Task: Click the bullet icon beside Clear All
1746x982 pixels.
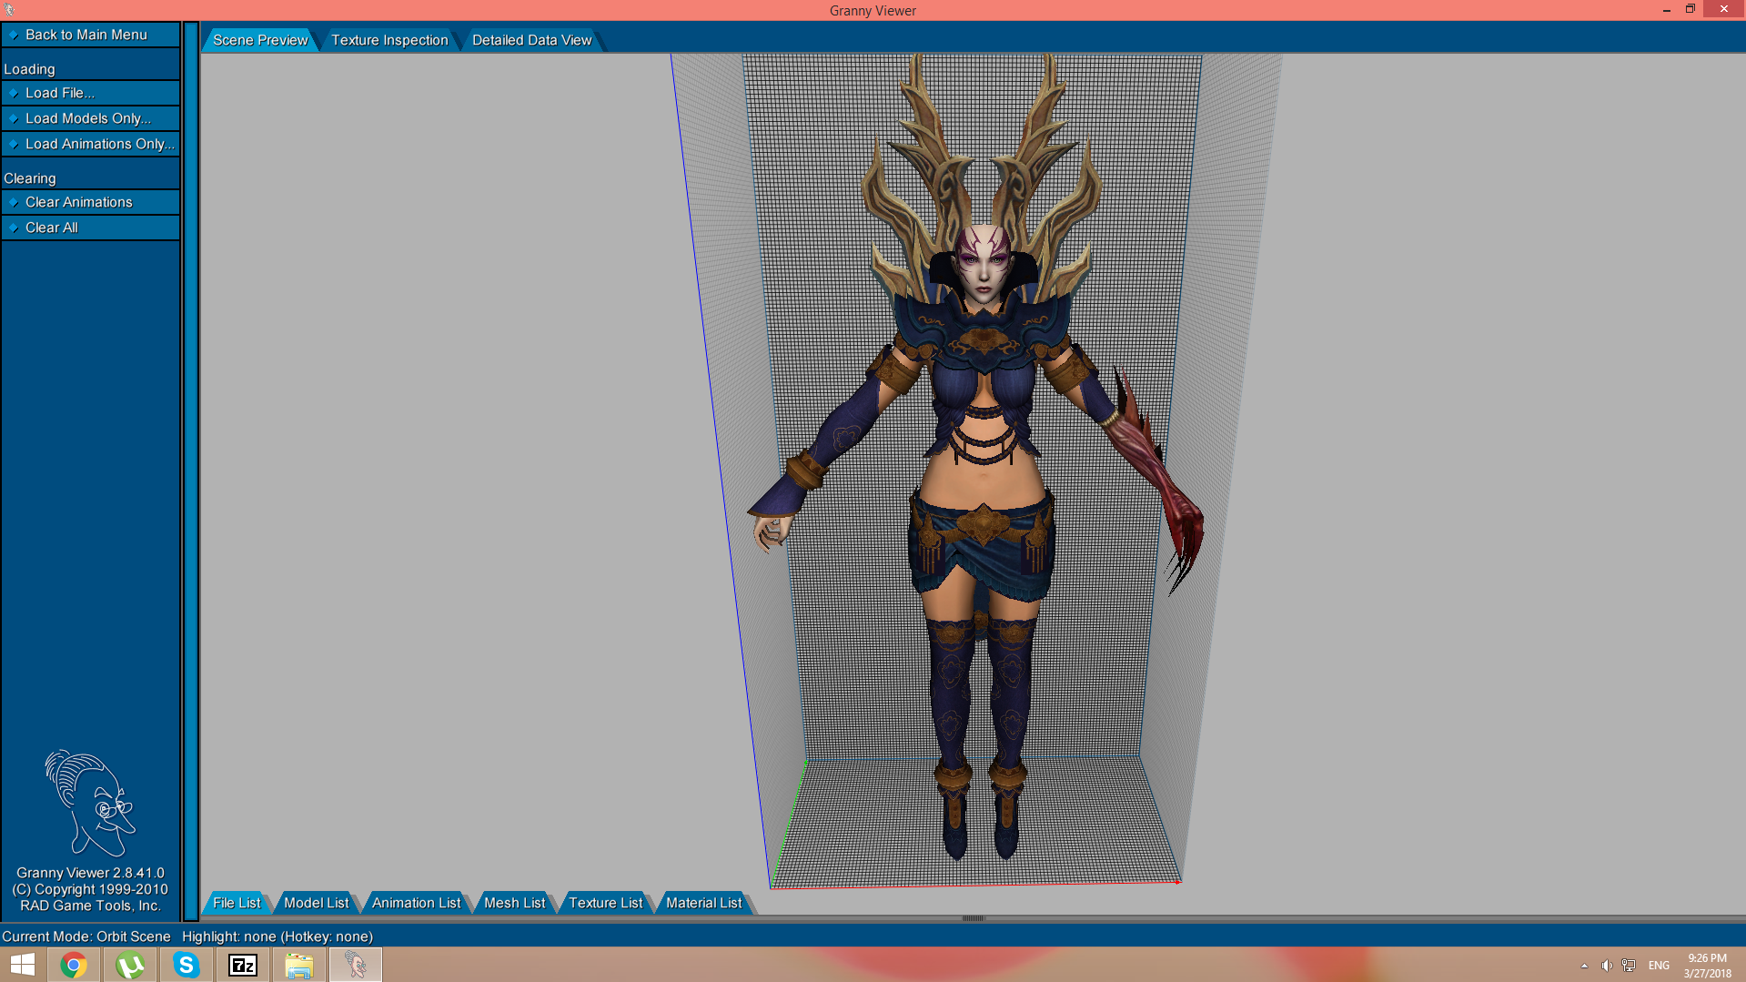Action: (14, 228)
